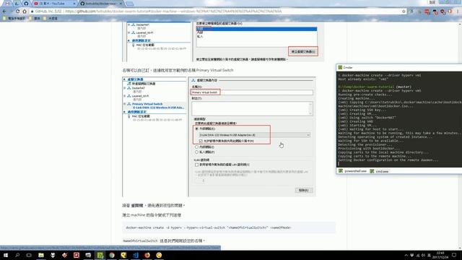Select the GitHub docker-swarm tutorial tab
This screenshot has height=260, width=462.
pyautogui.click(x=100, y=4)
